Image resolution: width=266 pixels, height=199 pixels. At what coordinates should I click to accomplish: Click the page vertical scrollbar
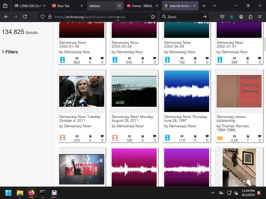[x=265, y=44]
